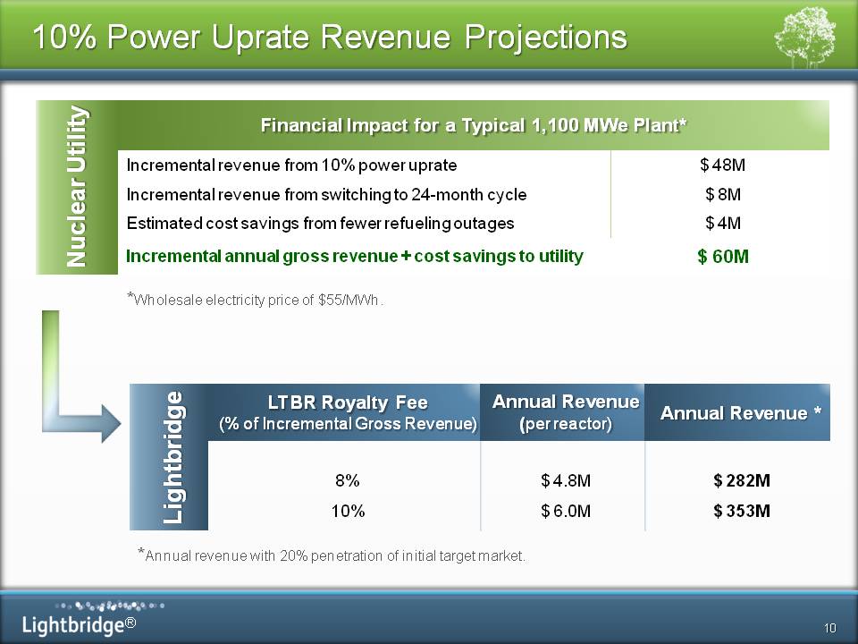Select the $6.0M per reactor value

[x=566, y=512]
